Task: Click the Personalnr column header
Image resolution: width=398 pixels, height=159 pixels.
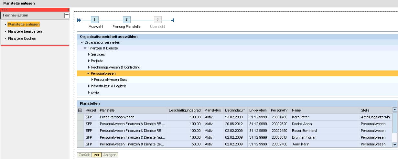Action: click(280, 110)
